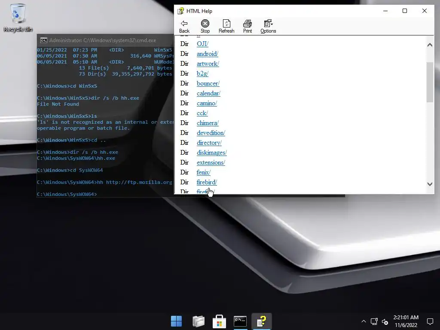Image resolution: width=440 pixels, height=330 pixels.
Task: Open the bouncer/ directory link
Action: point(208,83)
